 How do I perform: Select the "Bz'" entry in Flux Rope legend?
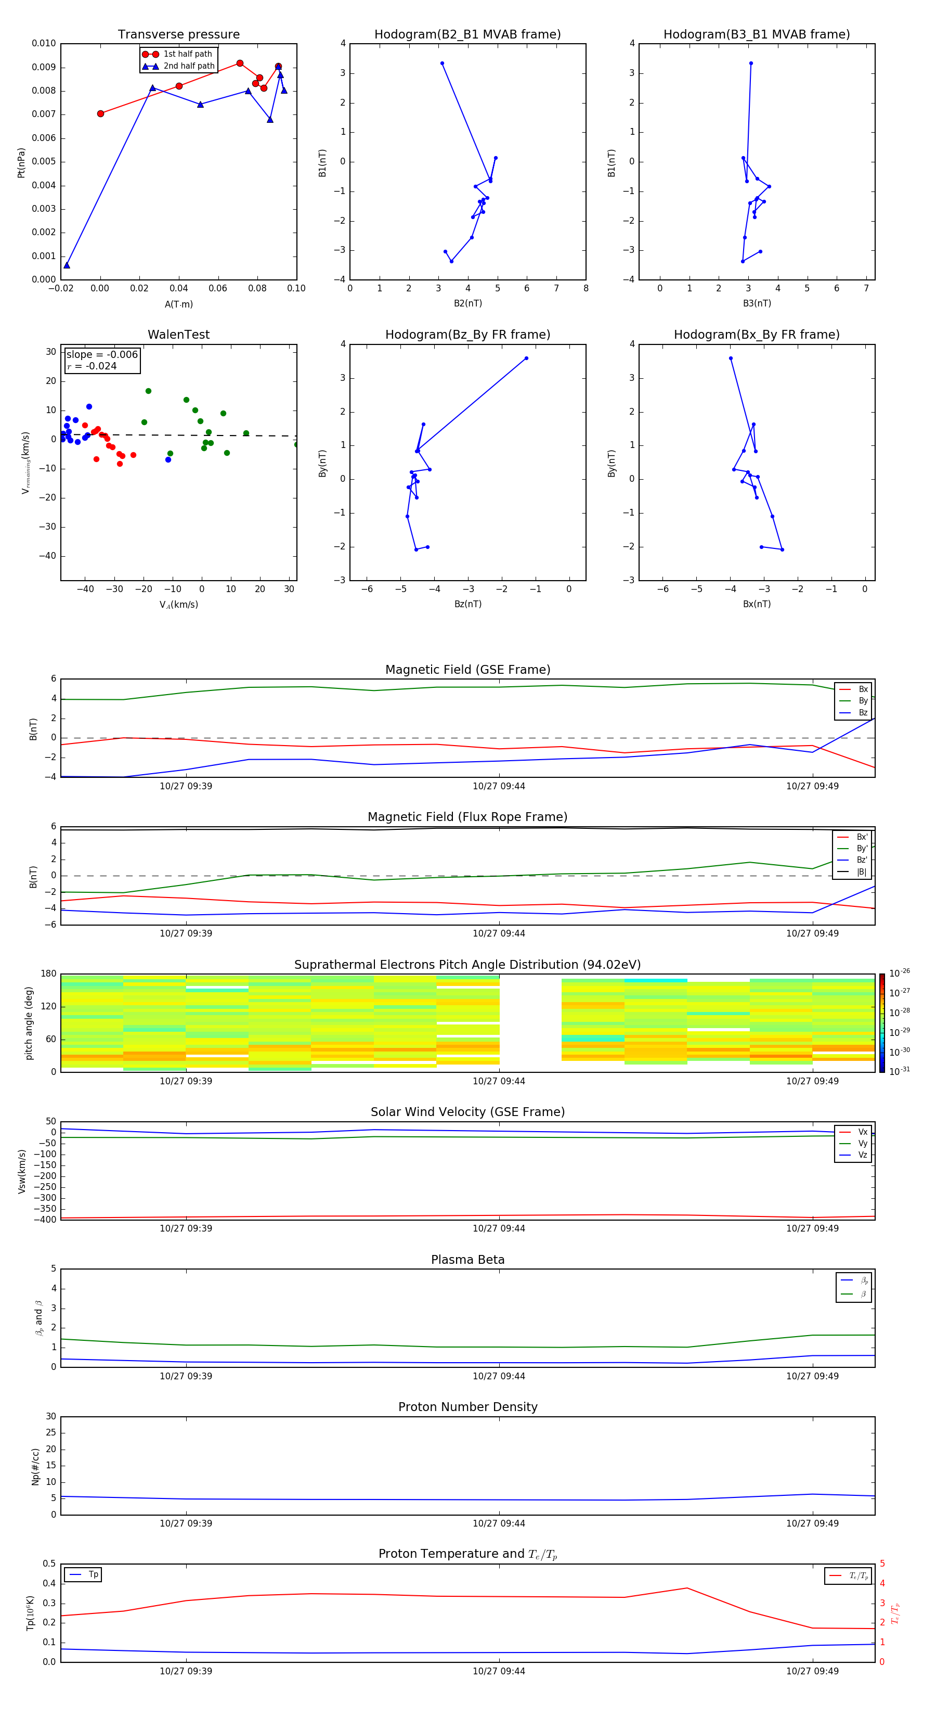click(853, 860)
